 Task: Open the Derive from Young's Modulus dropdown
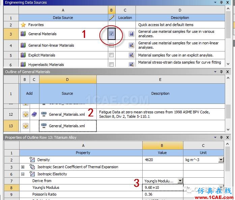(x=180, y=181)
